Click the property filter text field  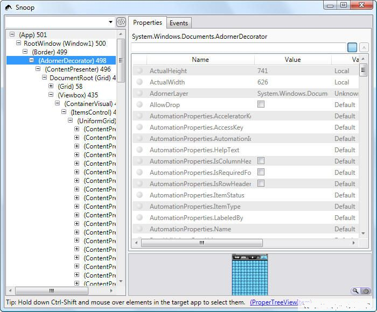coord(238,47)
